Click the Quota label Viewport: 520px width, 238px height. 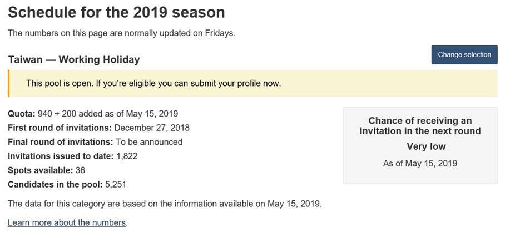[x=21, y=113]
